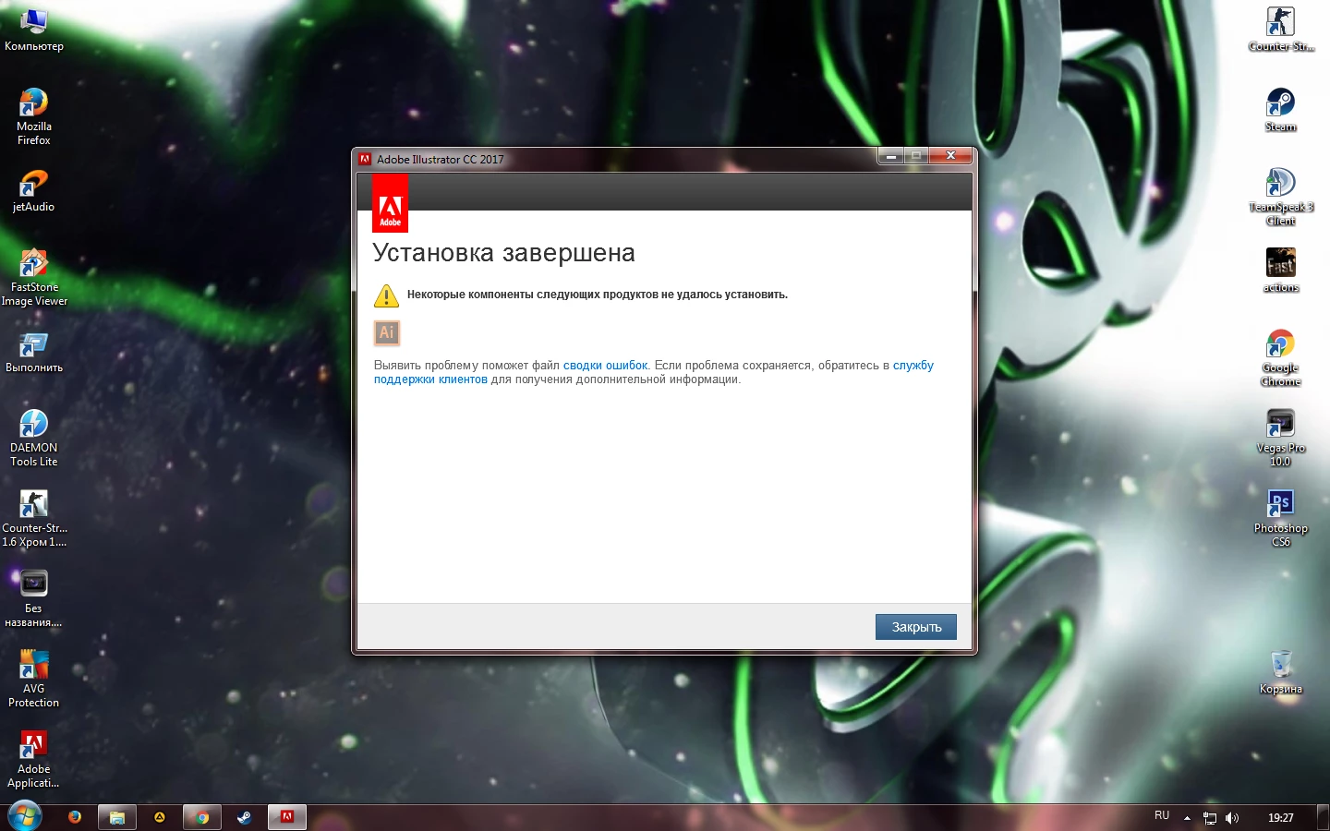
Task: Click the red Adobe logo in installer
Action: (x=390, y=204)
